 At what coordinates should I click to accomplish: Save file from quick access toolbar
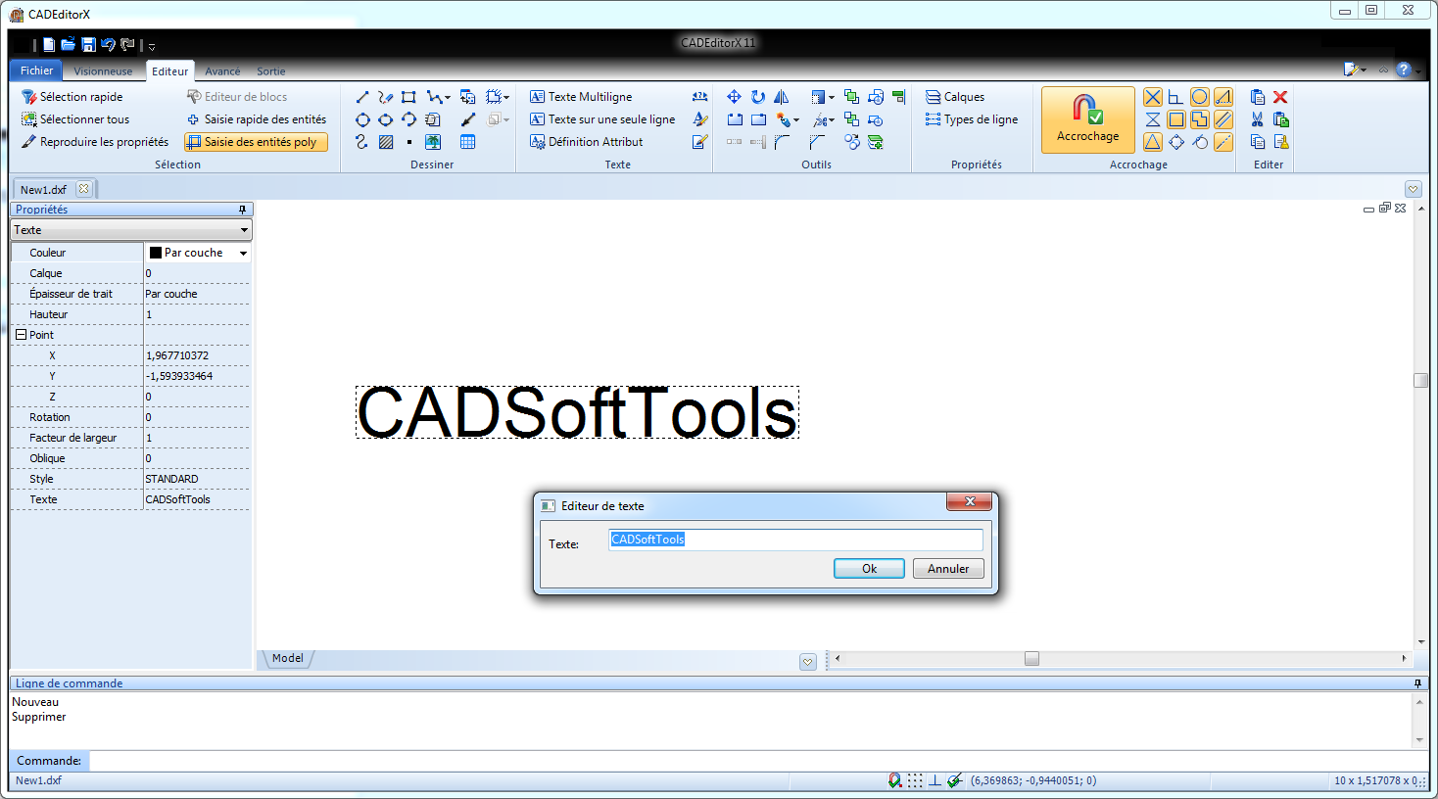tap(88, 44)
